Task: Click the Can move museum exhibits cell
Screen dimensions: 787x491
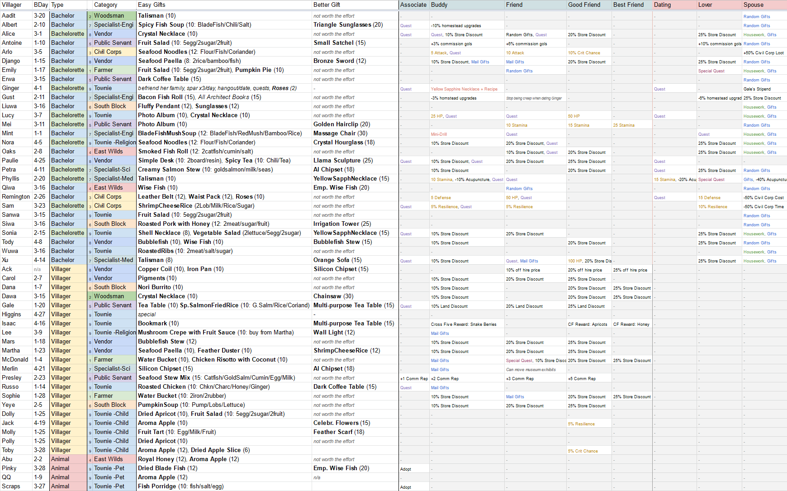Action: pyautogui.click(x=531, y=370)
